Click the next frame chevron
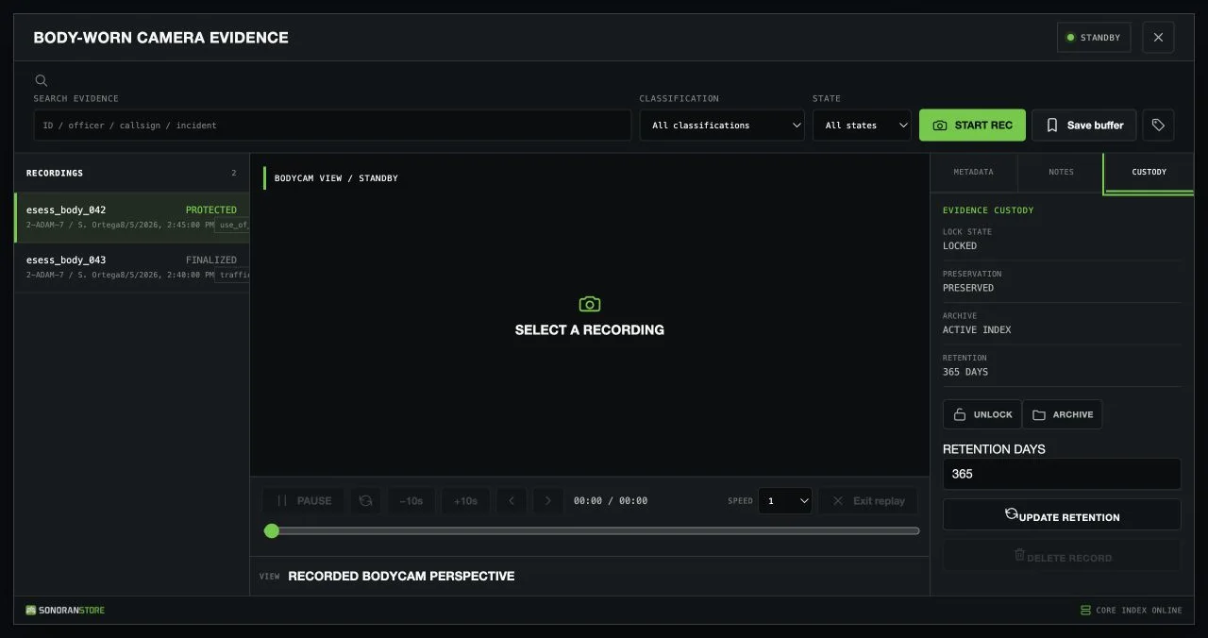The height and width of the screenshot is (638, 1208). tap(548, 501)
